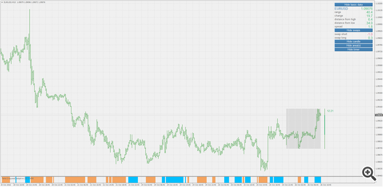Viewport: 383px width, 187px height.
Task: Select the gray shaded area rectangle
Action: pyautogui.click(x=303, y=129)
